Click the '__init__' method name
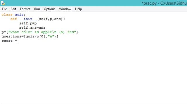Viewport: 187px width, 105px height. [28, 19]
